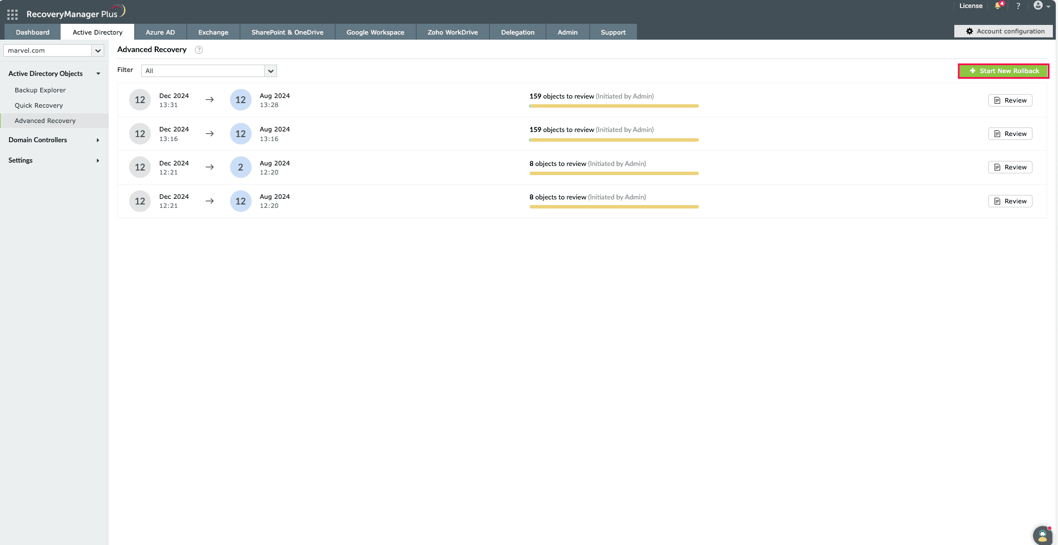Open the License link

point(971,6)
